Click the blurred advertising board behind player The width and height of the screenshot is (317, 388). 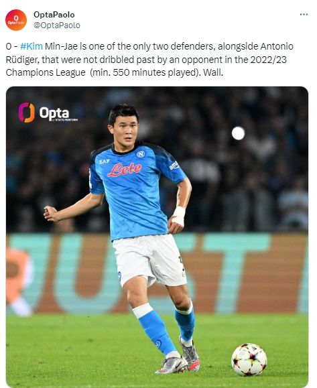pos(157,273)
